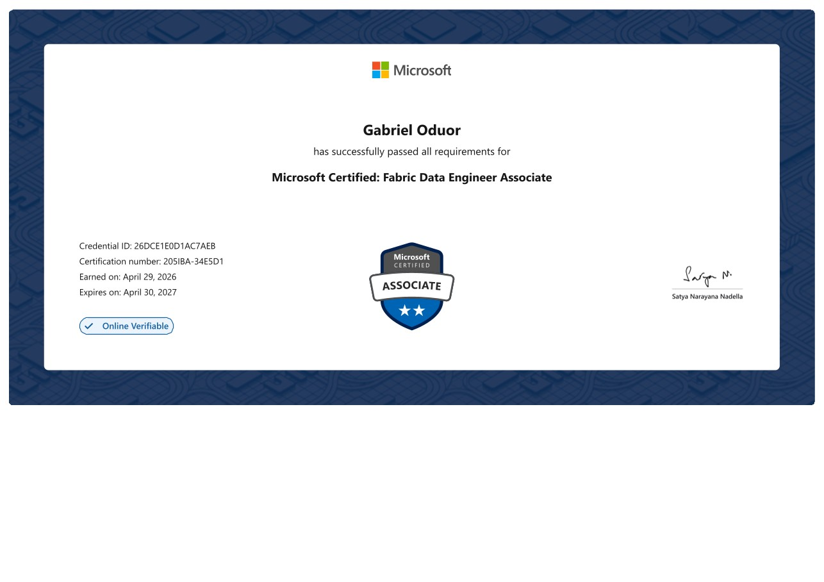Click the Earned on April 29, 2026 date
Viewport: 824px width, 582px height.
click(x=128, y=277)
